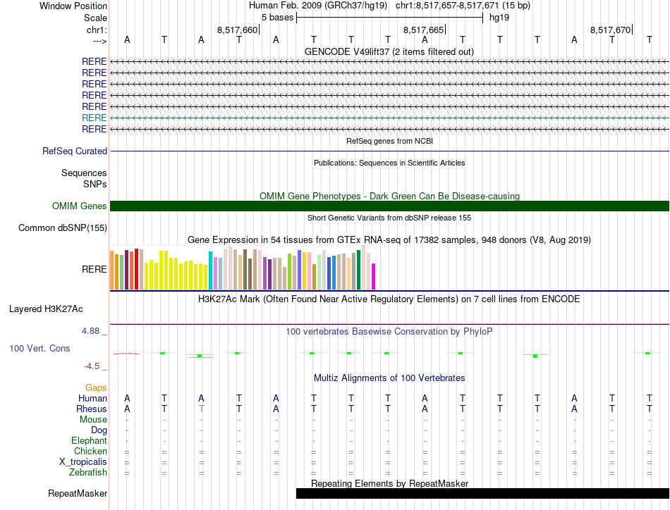670x510 pixels.
Task: Open the RefSeq Curated track label
Action: (x=75, y=151)
